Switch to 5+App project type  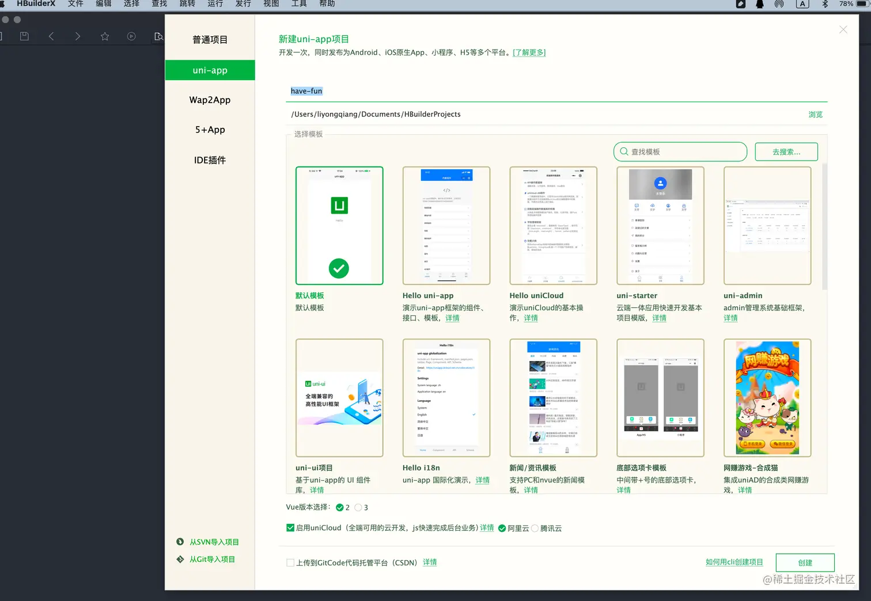point(210,130)
